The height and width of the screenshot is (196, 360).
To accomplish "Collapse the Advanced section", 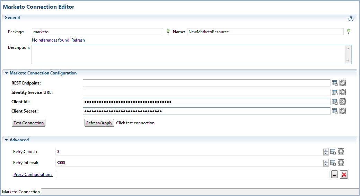I will (x=6, y=140).
